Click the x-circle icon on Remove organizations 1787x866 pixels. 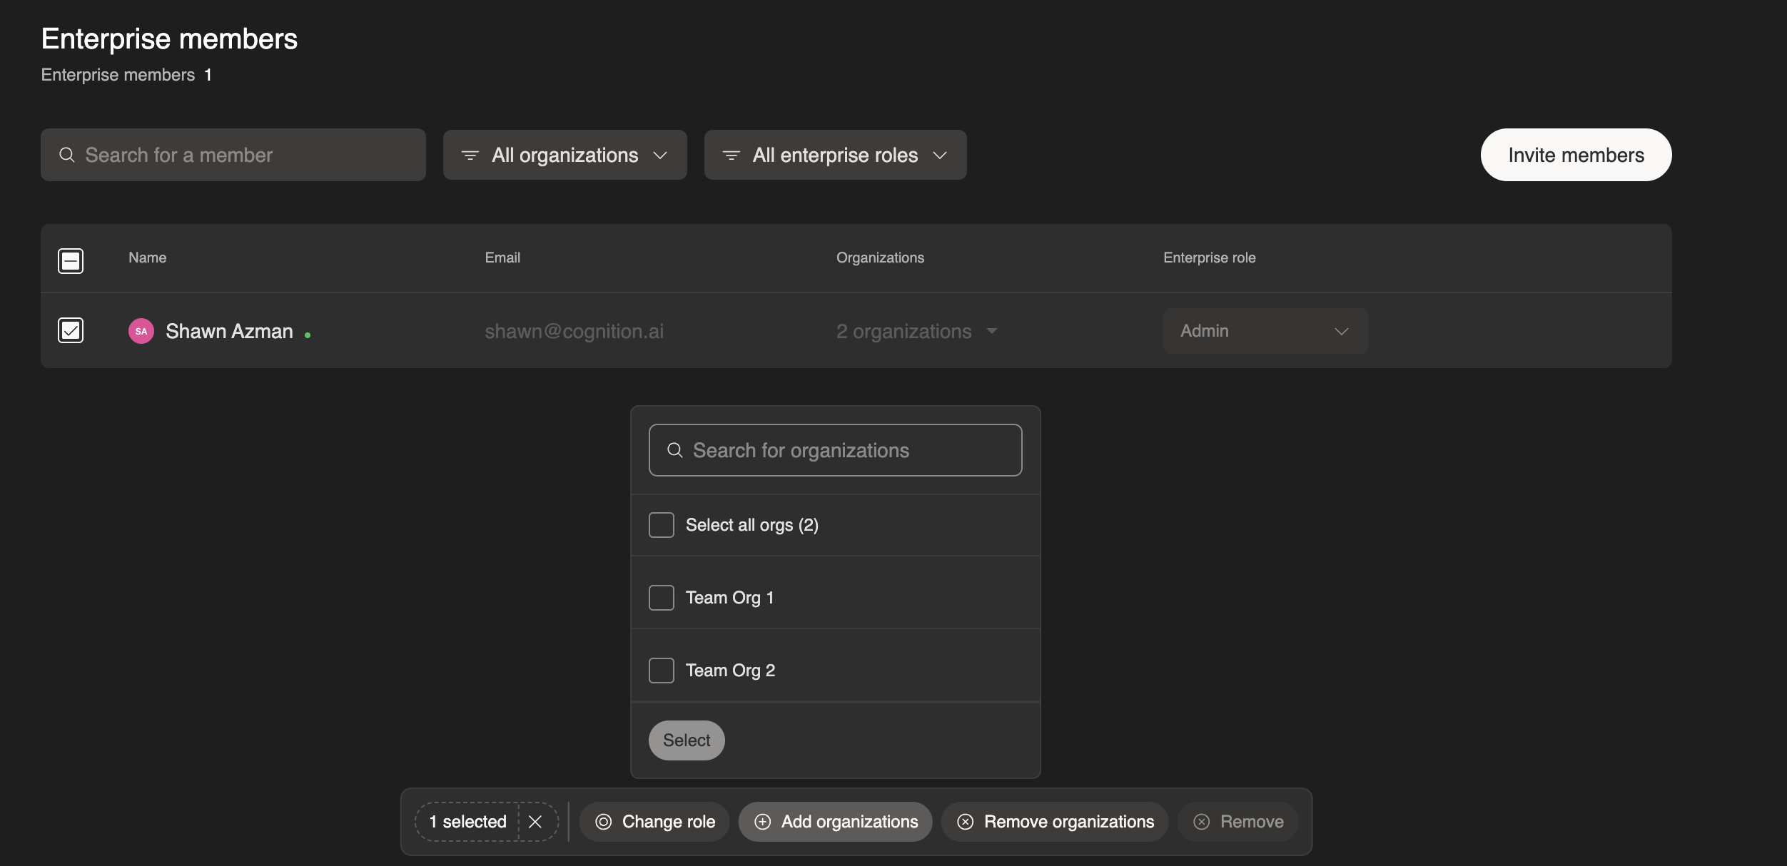(x=965, y=822)
